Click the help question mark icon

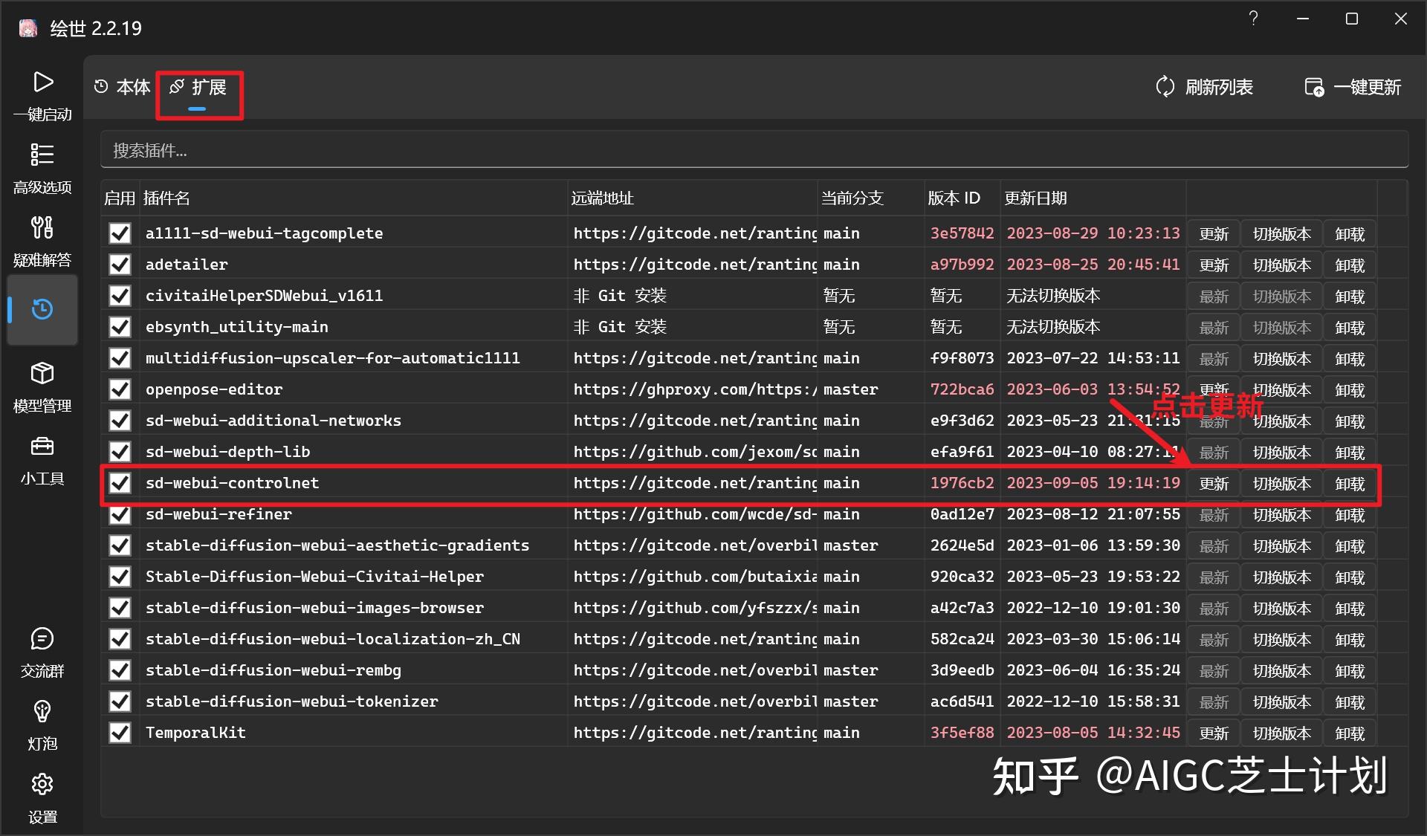[x=1253, y=19]
